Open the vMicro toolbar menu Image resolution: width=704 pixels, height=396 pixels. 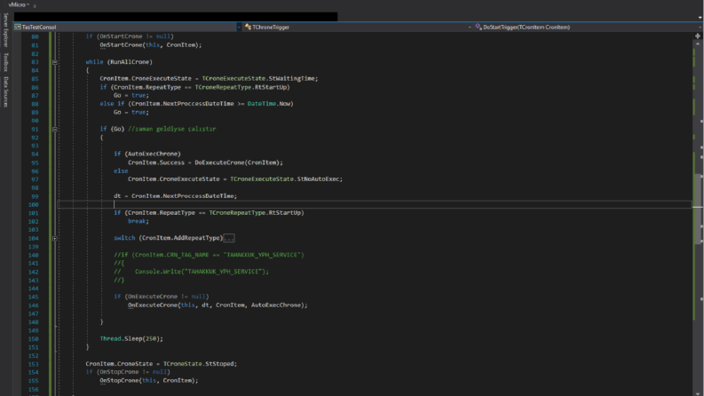(x=19, y=4)
